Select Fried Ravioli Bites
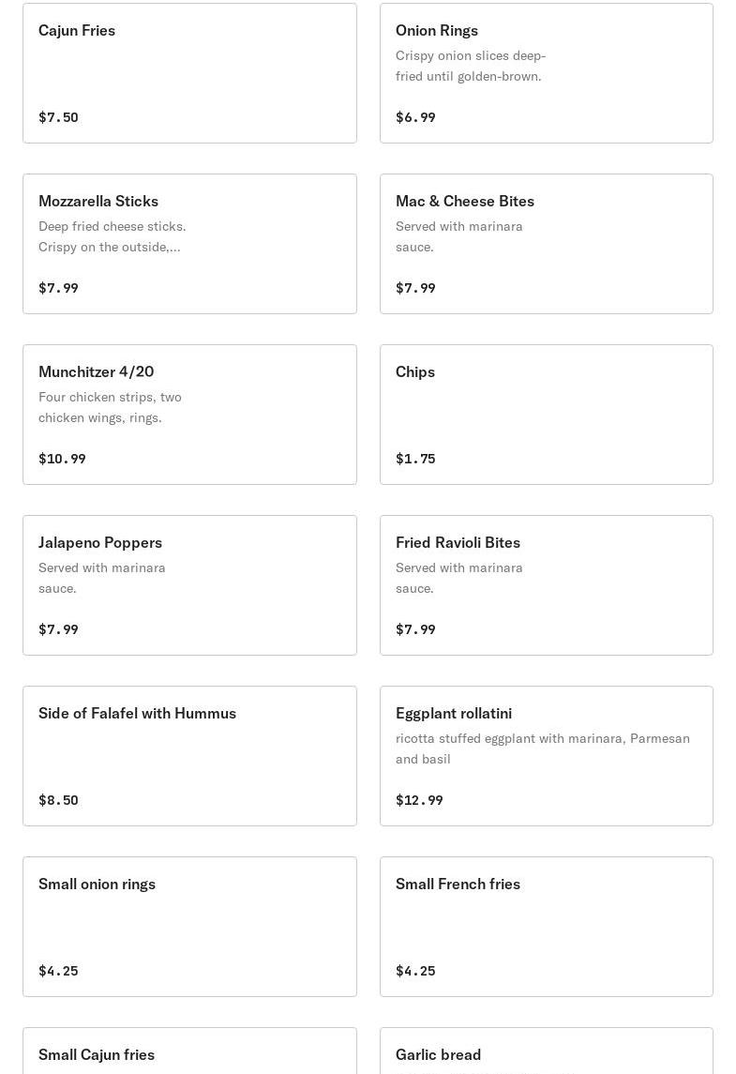The width and height of the screenshot is (736, 1074). click(546, 585)
